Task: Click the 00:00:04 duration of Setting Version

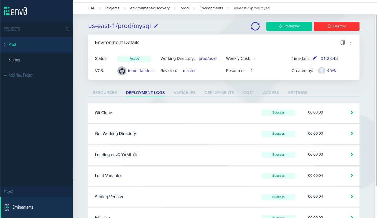Action: (315, 197)
